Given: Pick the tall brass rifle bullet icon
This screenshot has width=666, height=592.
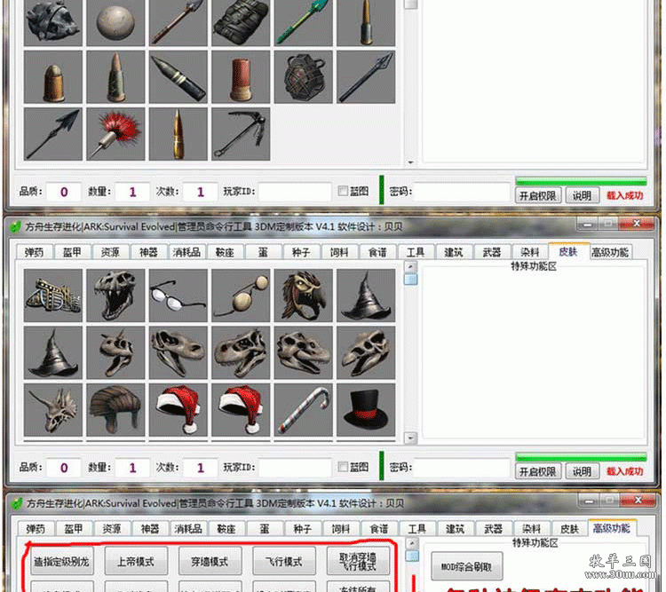Looking at the screenshot, I should 178,134.
